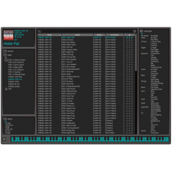Set star rating for 0001 Heater Pad row
The width and height of the screenshot is (172, 172).
(129, 38)
